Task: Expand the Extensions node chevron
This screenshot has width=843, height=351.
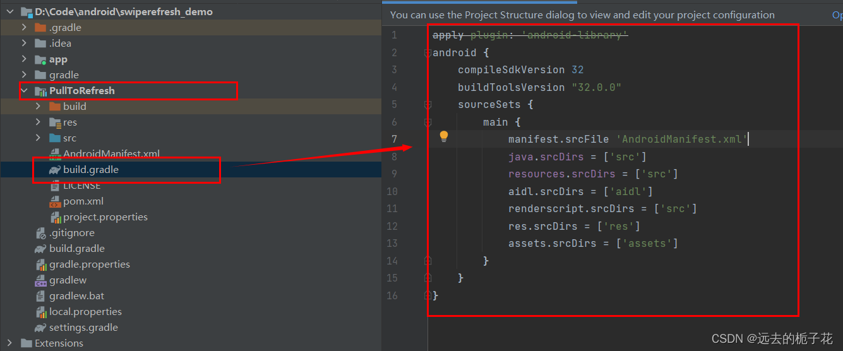Action: click(10, 343)
